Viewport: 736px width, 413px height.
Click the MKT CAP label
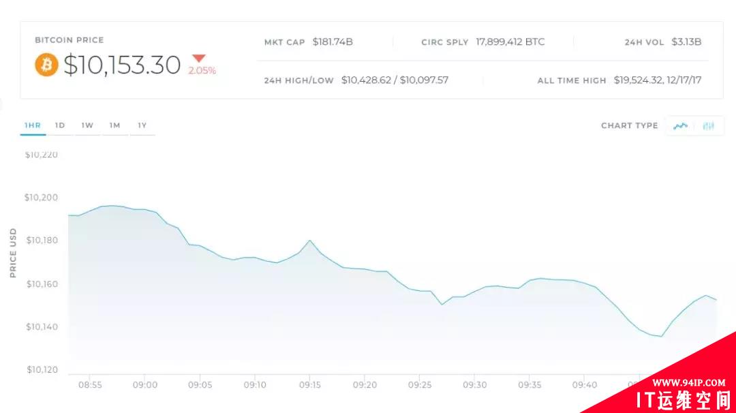click(x=284, y=42)
